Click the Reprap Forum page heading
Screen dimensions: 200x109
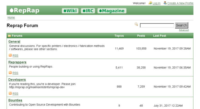pyautogui.click(x=22, y=26)
